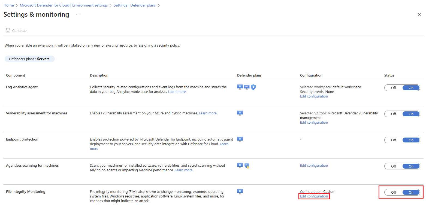
Task: Click the 'Selected VA tool' configuration text
Action: click(x=339, y=115)
